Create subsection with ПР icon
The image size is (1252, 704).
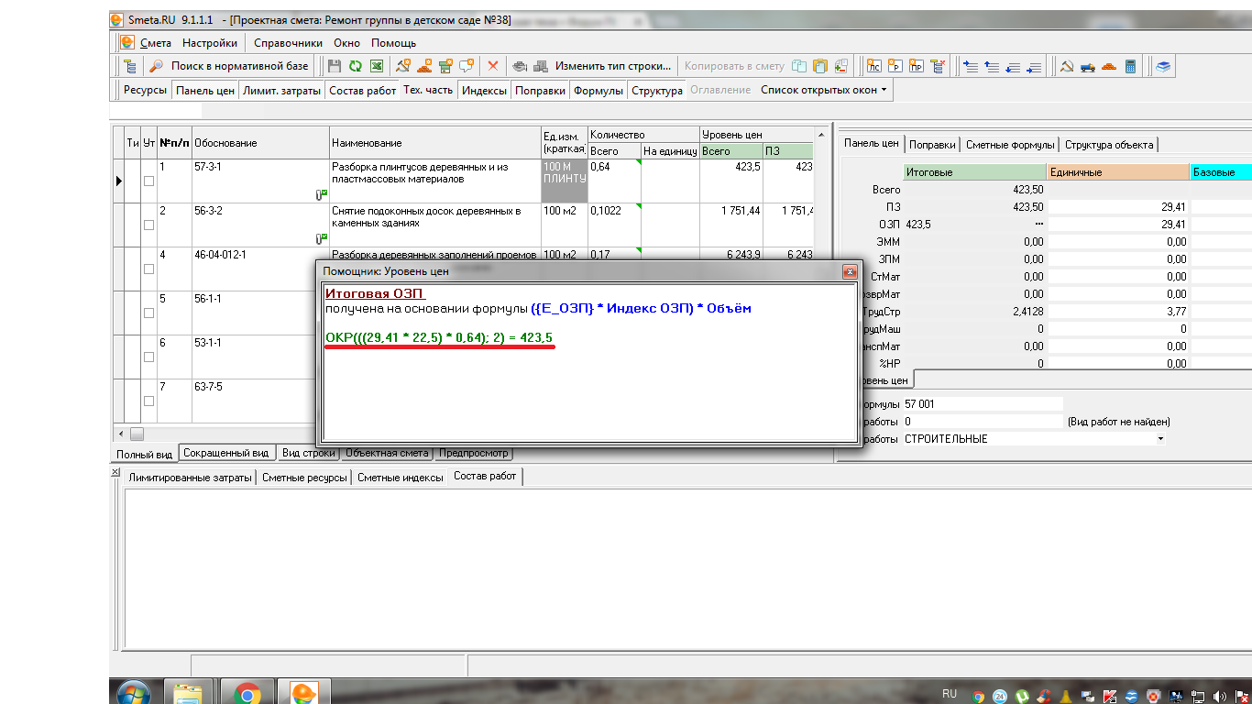pyautogui.click(x=916, y=66)
